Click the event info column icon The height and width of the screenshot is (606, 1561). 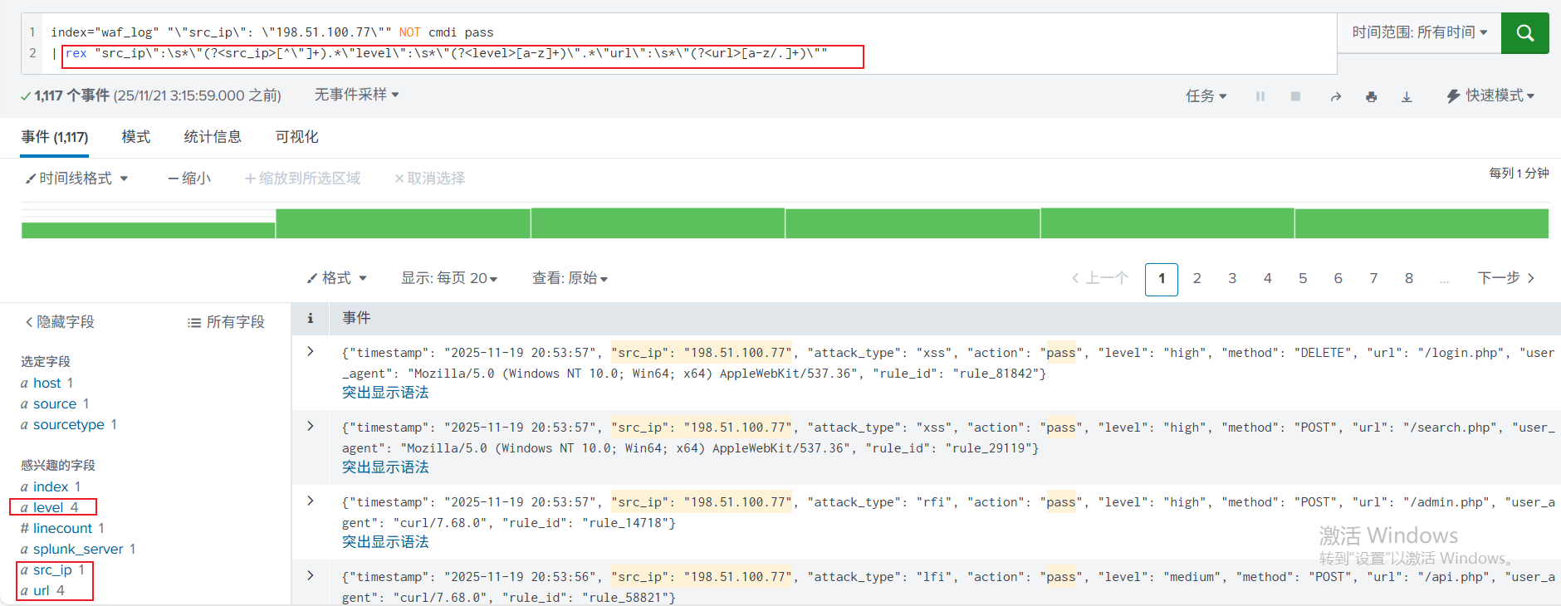click(311, 318)
